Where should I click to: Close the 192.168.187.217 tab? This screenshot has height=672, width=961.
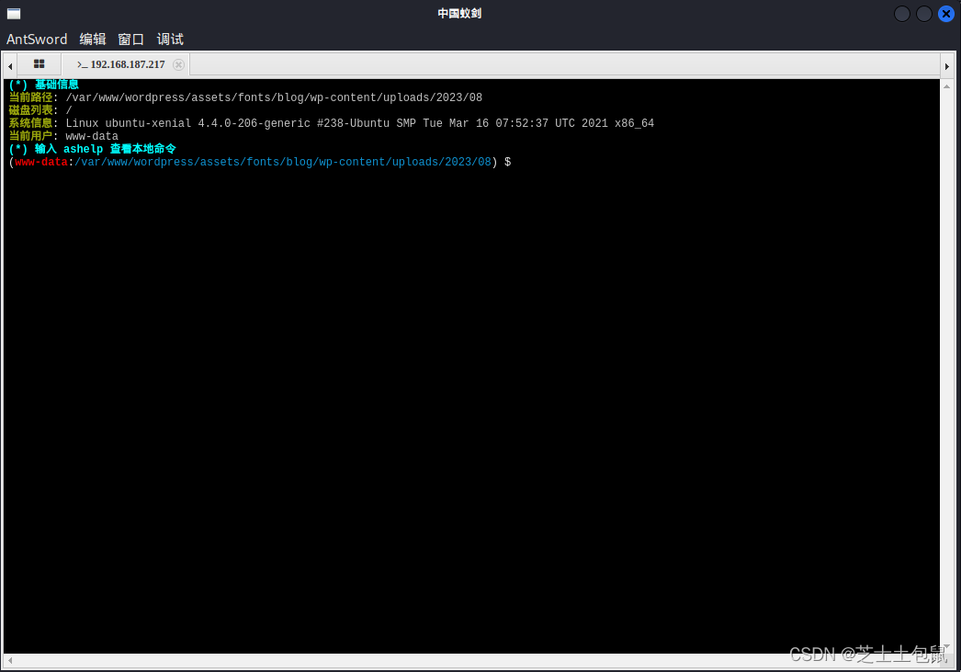[178, 64]
